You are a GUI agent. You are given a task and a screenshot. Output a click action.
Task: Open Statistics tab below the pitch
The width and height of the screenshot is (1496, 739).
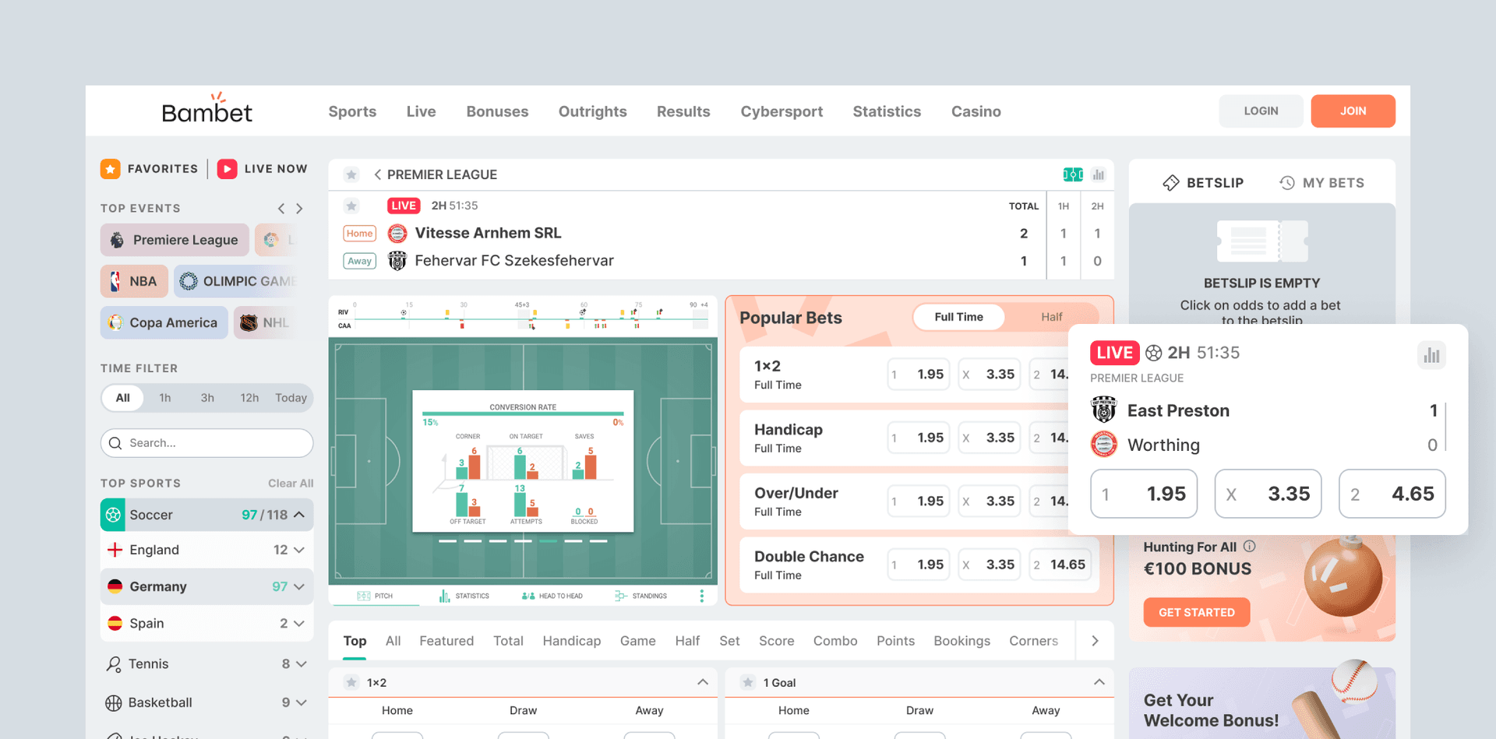[464, 596]
